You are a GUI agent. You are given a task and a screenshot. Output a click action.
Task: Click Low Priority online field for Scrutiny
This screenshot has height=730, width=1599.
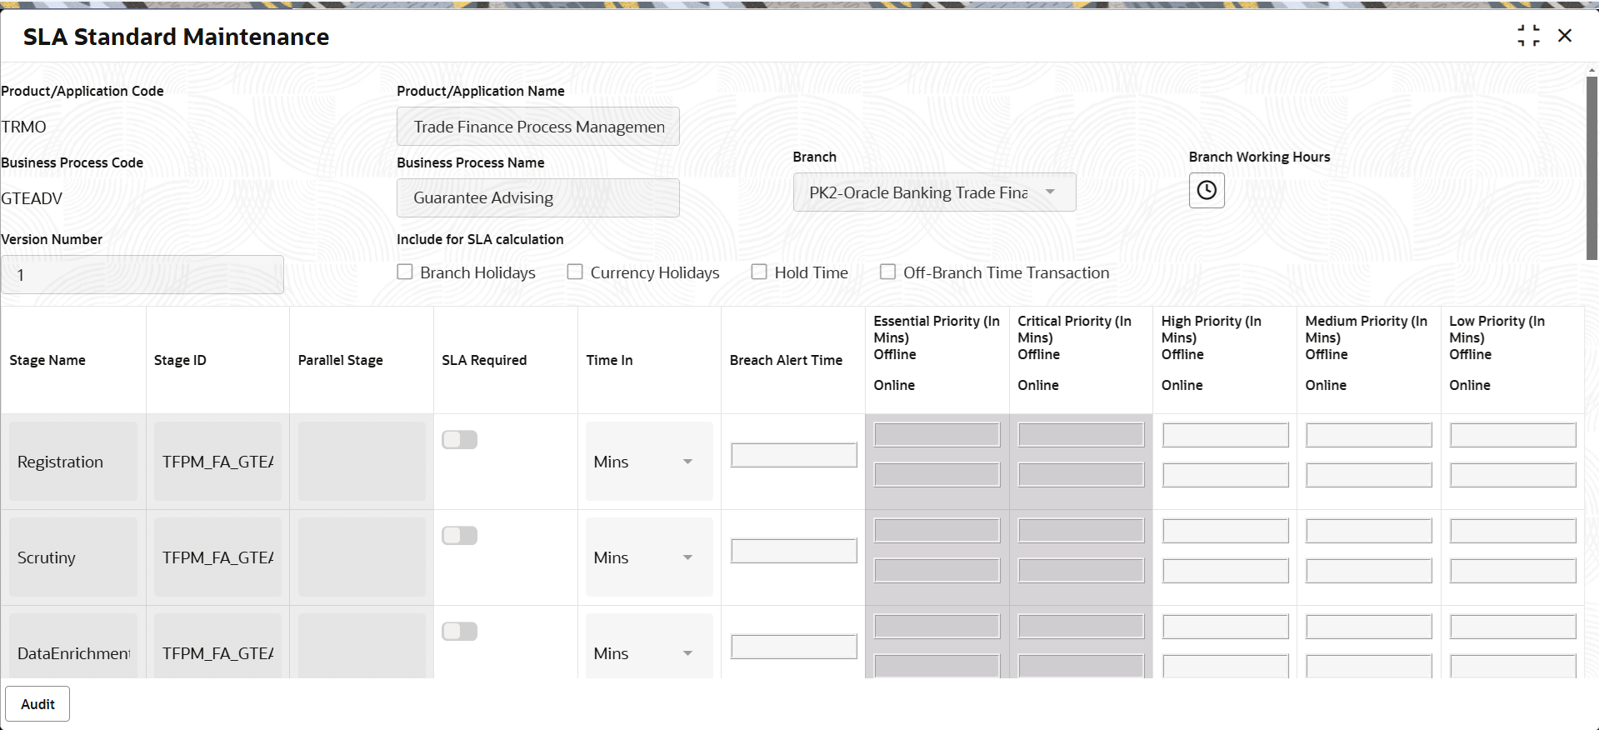pyautogui.click(x=1513, y=571)
